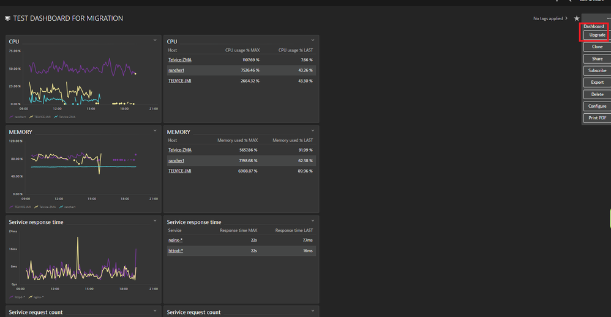This screenshot has height=317, width=611.
Task: Select Subscribe in the dashboard menu
Action: pos(597,70)
